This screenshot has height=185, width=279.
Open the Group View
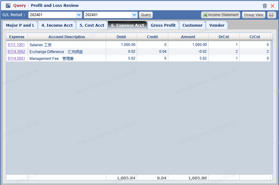[254, 15]
